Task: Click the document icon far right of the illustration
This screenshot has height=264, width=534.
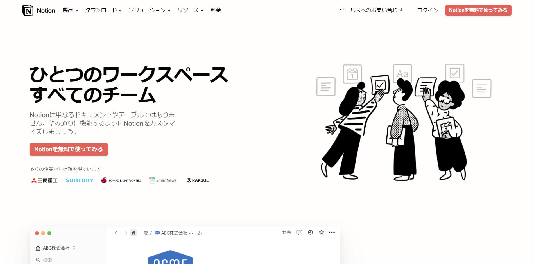Action: tap(482, 88)
